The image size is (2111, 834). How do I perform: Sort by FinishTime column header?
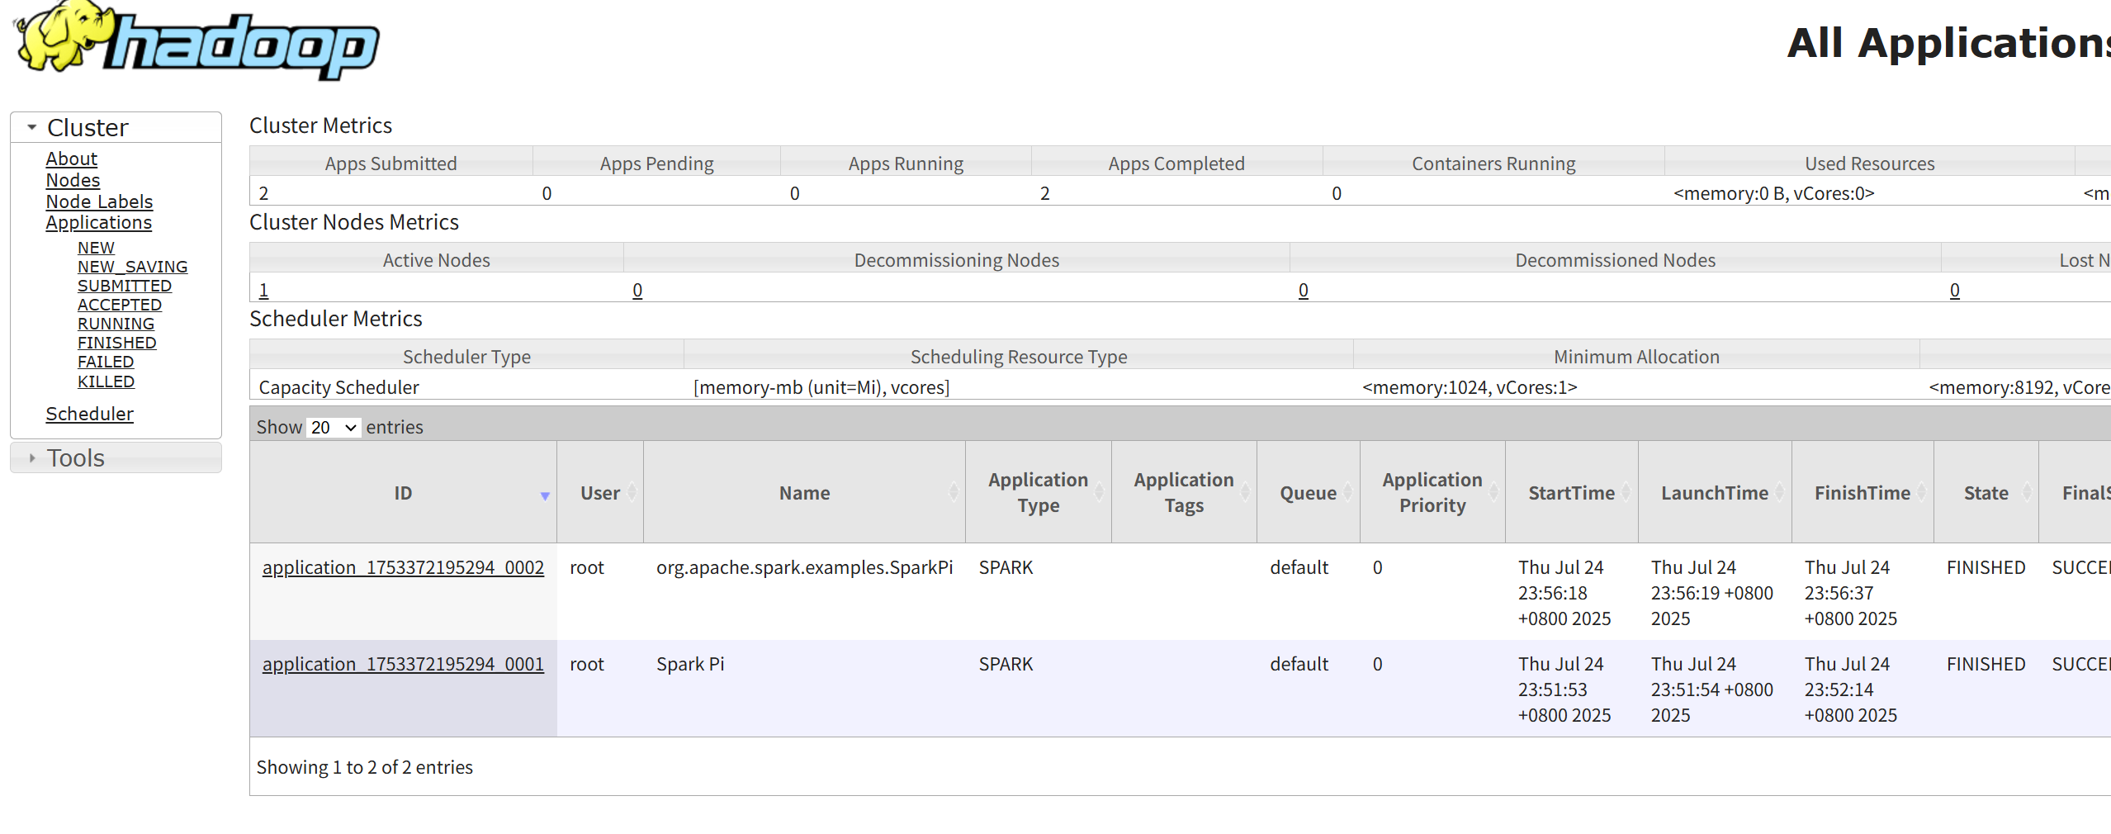point(1862,493)
